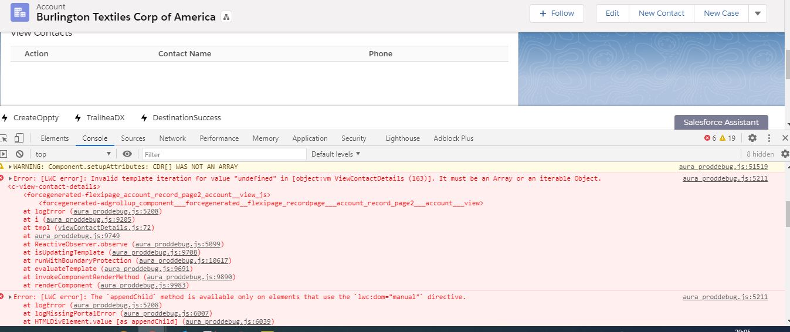The height and width of the screenshot is (332, 790).
Task: Open the Salesforce Assistant panel
Action: click(721, 123)
